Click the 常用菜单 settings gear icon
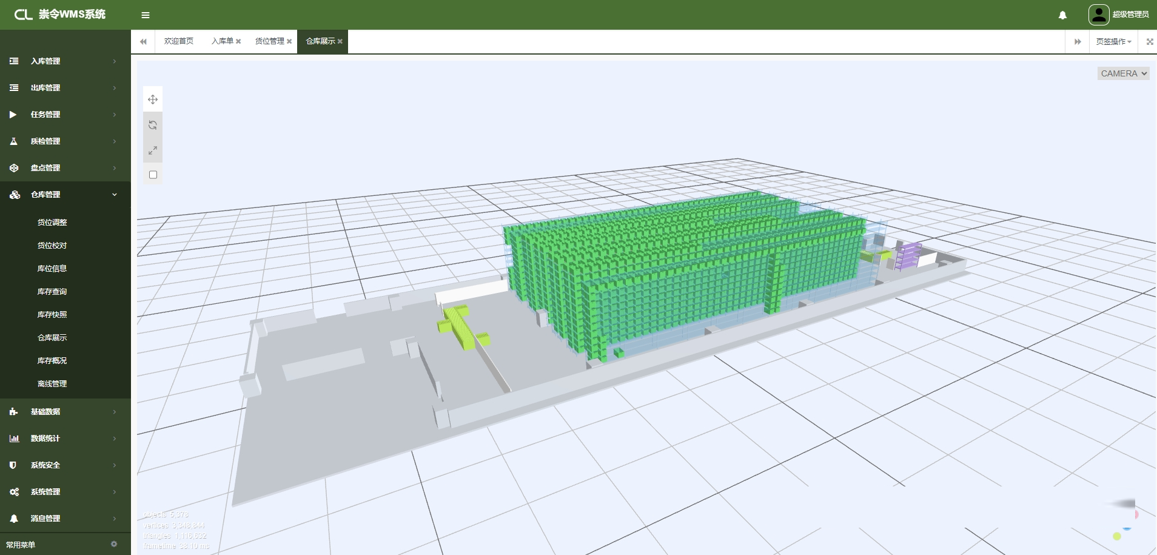 pos(114,544)
